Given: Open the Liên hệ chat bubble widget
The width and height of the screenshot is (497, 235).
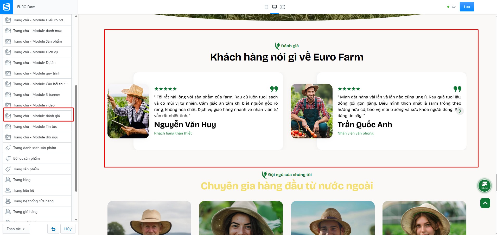Looking at the screenshot, I should (485, 186).
